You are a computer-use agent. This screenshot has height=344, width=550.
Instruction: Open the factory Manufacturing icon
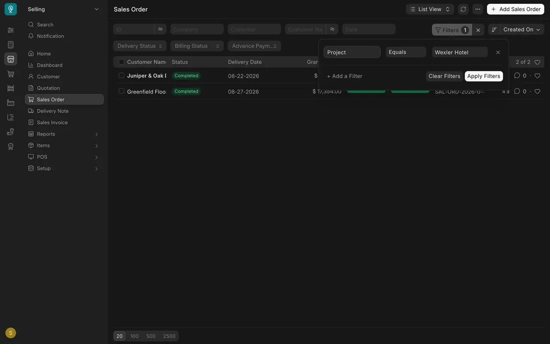[x=11, y=103]
